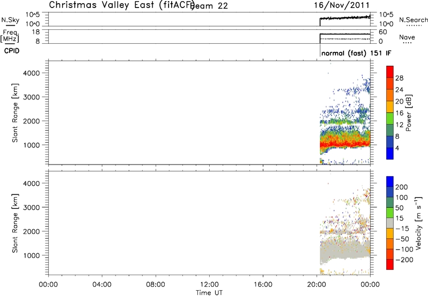Click the '04:00' time axis tick label
This screenshot has width=428, height=296.
tap(102, 285)
